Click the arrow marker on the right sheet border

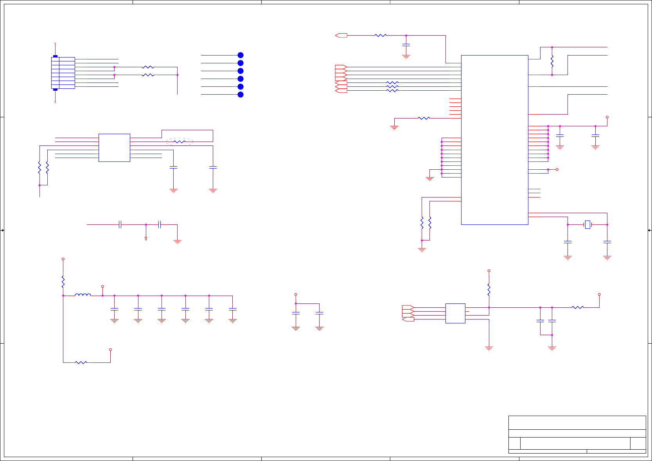click(649, 230)
